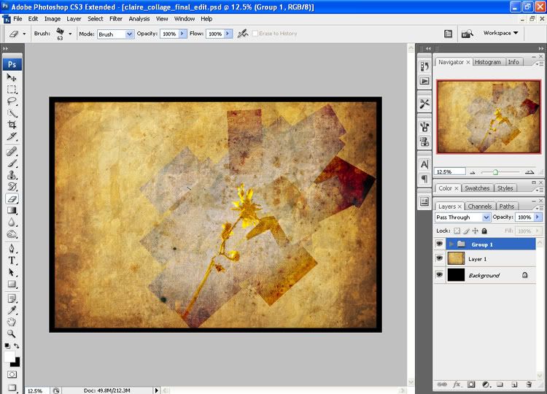Add a layer mask
Screen dimensions: 547x394
click(471, 385)
